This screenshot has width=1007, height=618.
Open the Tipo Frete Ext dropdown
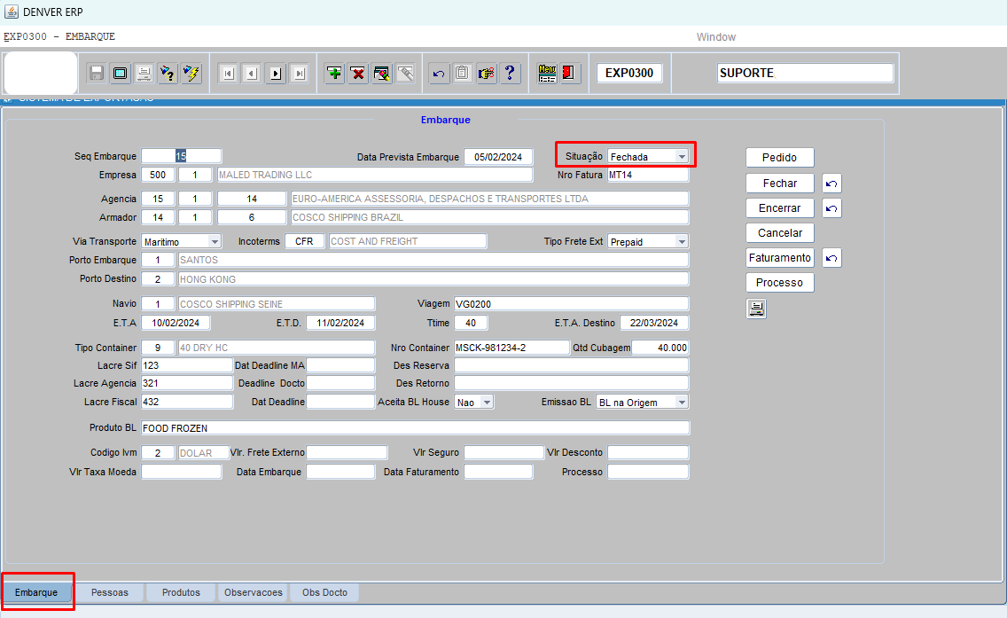pyautogui.click(x=681, y=242)
